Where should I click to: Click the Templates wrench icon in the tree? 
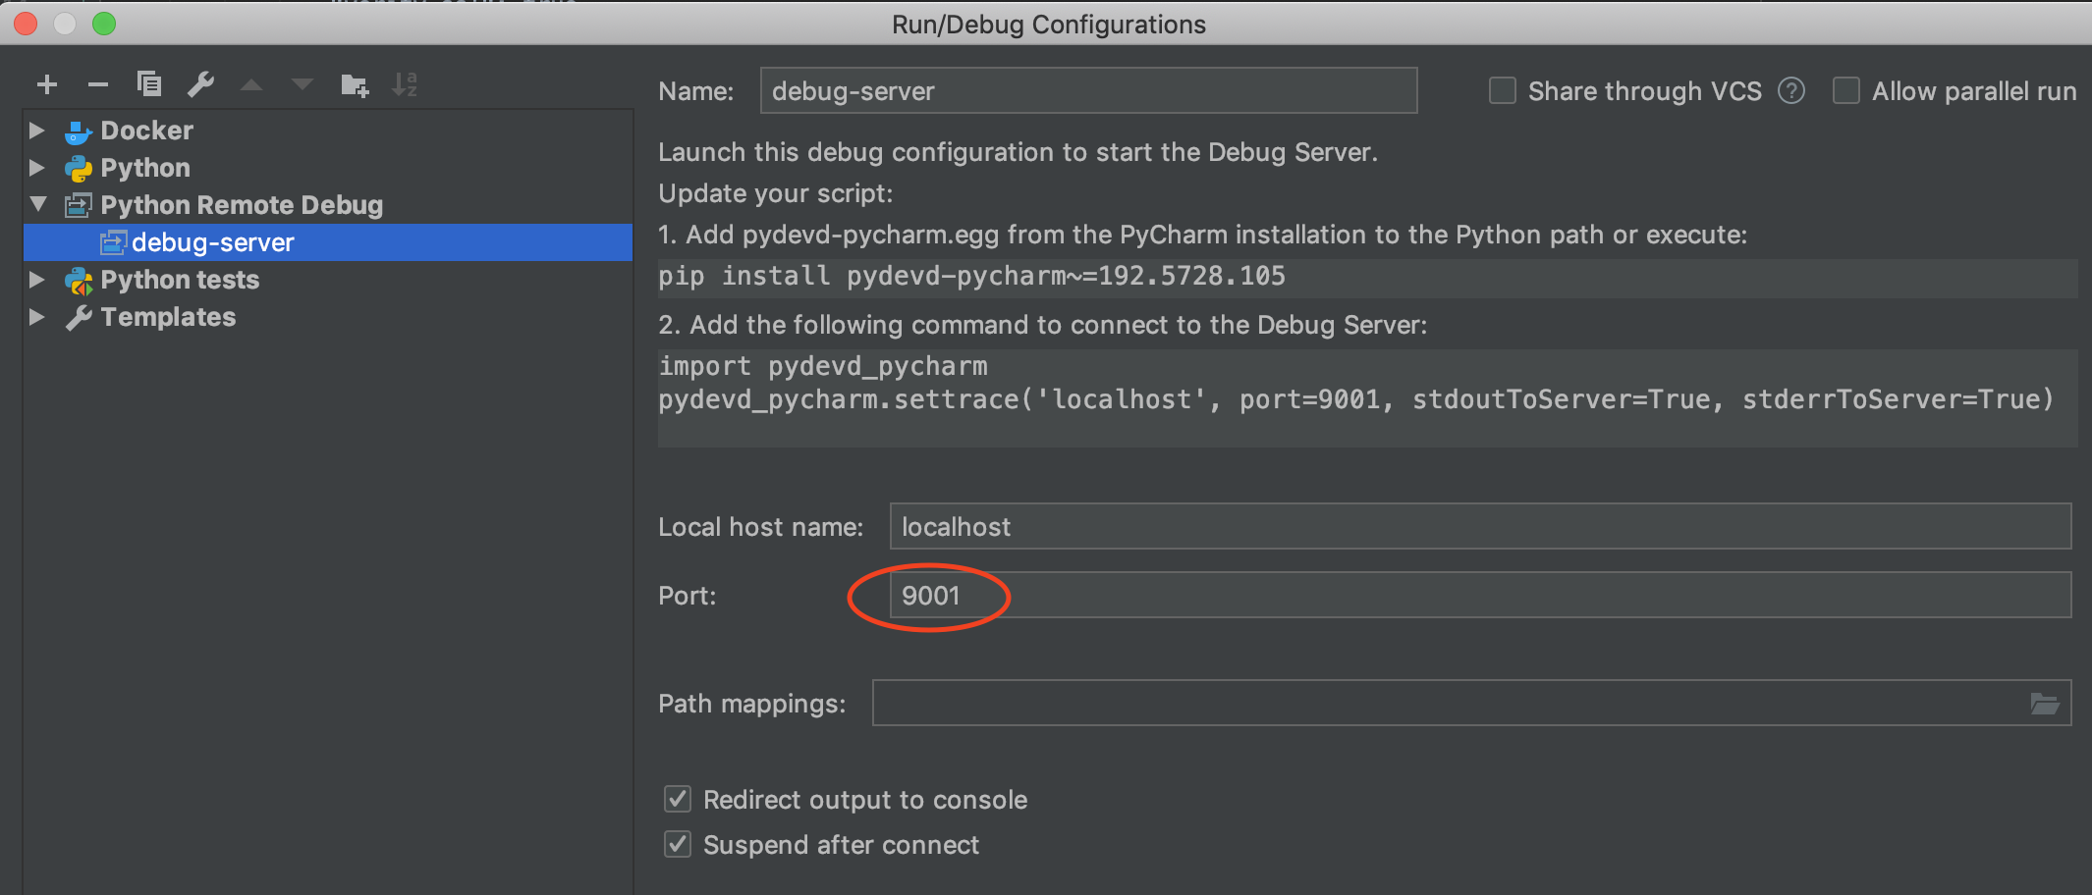[x=79, y=317]
